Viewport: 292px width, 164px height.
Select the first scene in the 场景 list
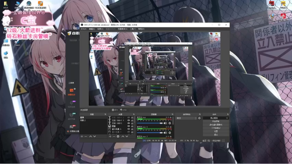coord(93,117)
